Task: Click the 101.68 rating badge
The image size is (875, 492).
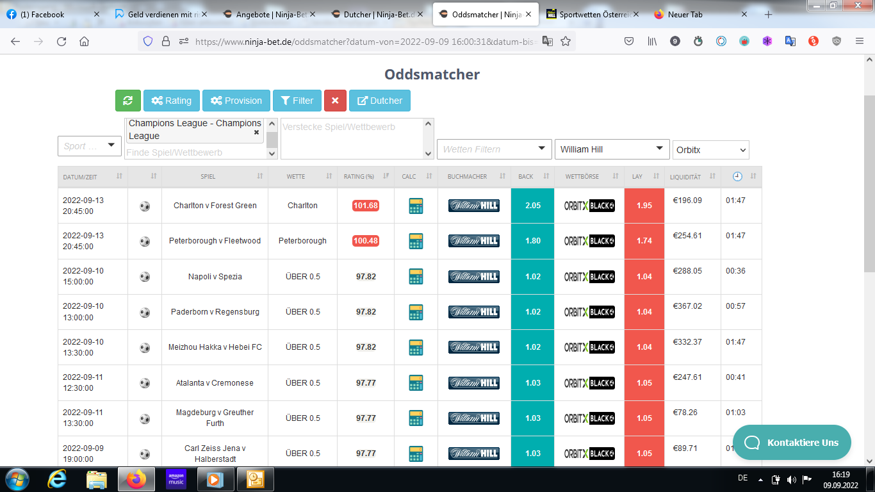Action: click(366, 206)
